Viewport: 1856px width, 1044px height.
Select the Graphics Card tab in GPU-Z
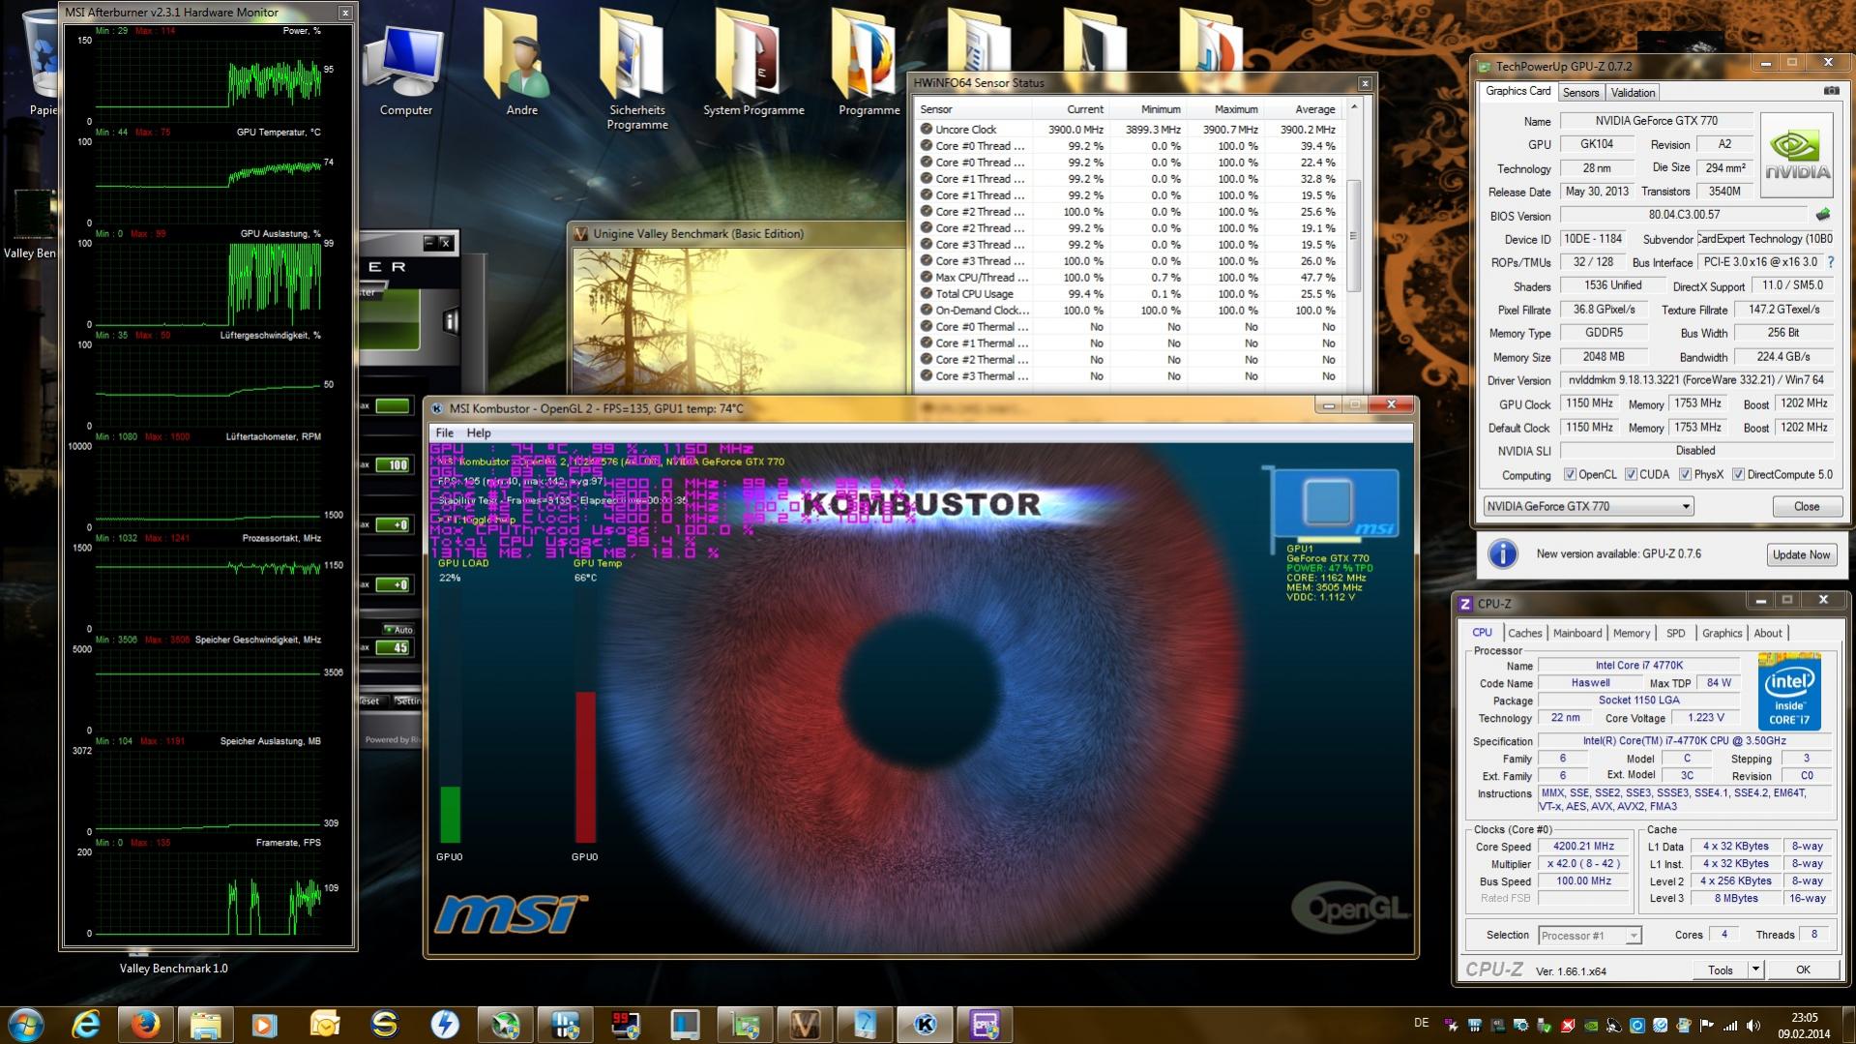pyautogui.click(x=1517, y=91)
